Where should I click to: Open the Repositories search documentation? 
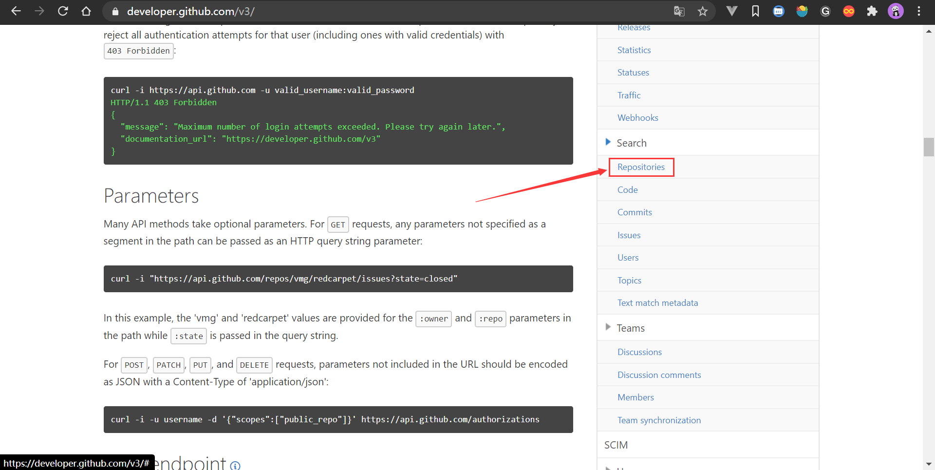click(641, 167)
